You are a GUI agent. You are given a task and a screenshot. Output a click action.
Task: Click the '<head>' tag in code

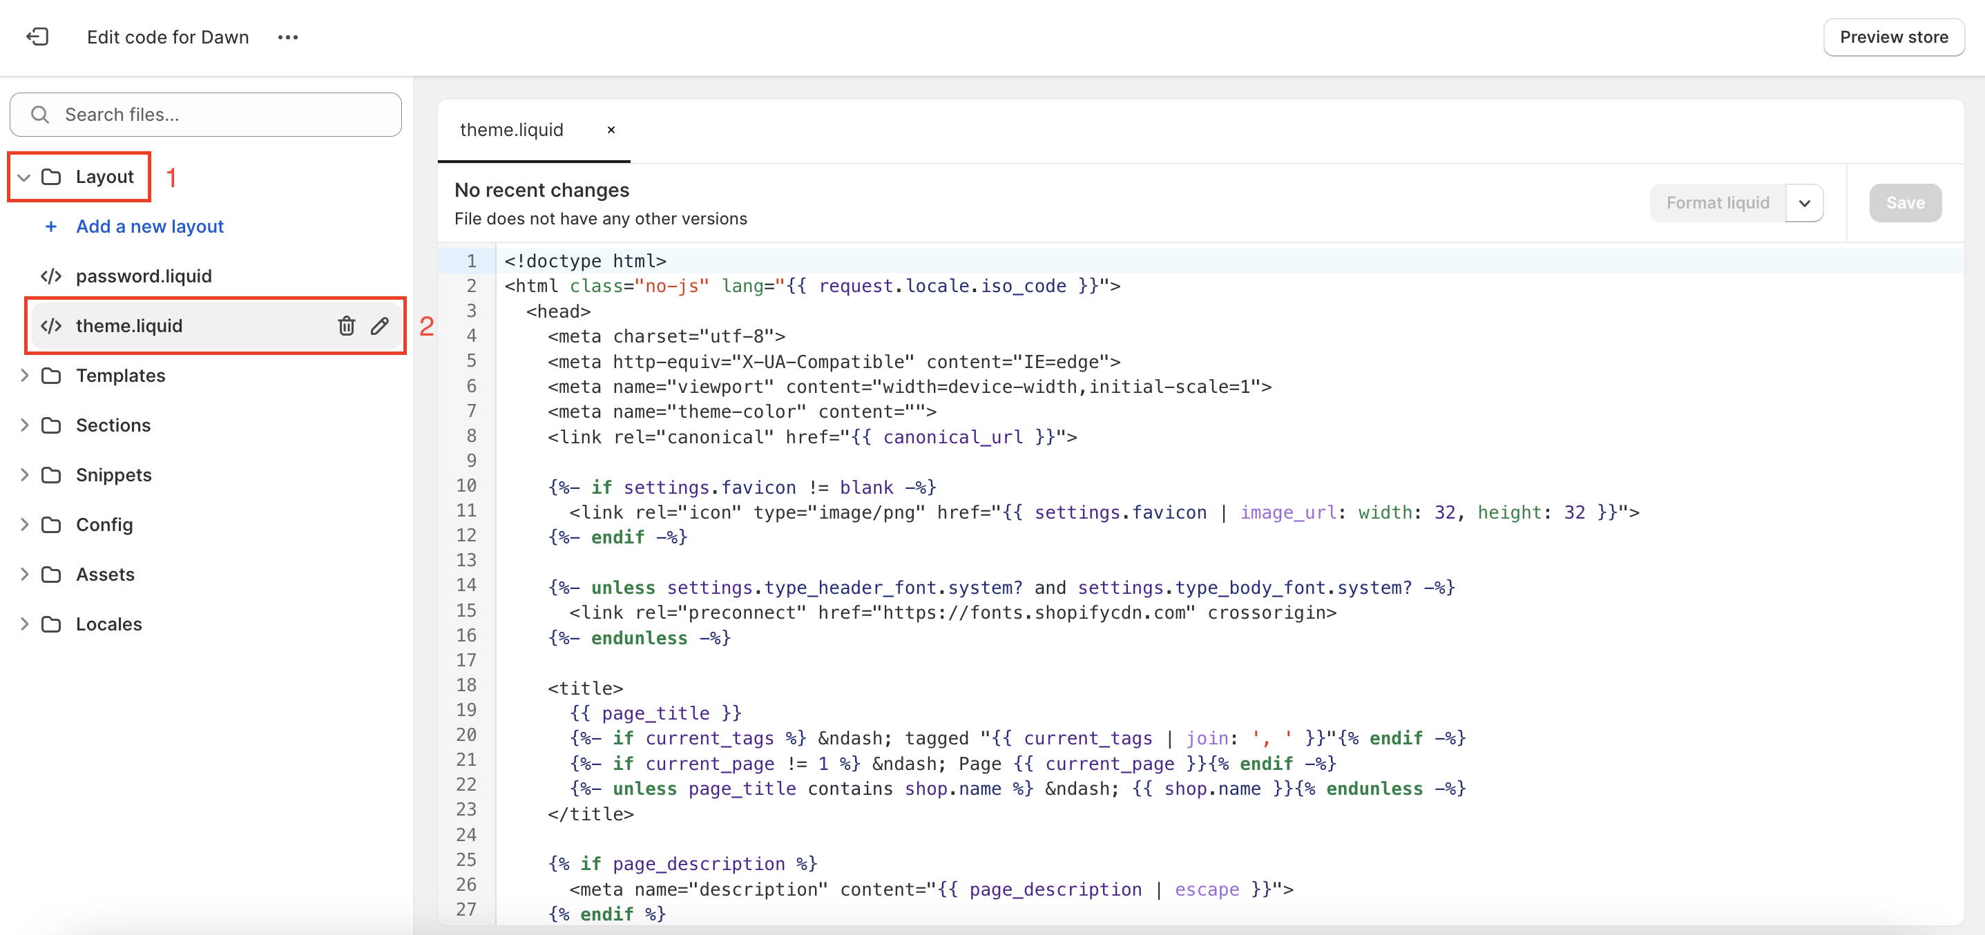coord(558,312)
